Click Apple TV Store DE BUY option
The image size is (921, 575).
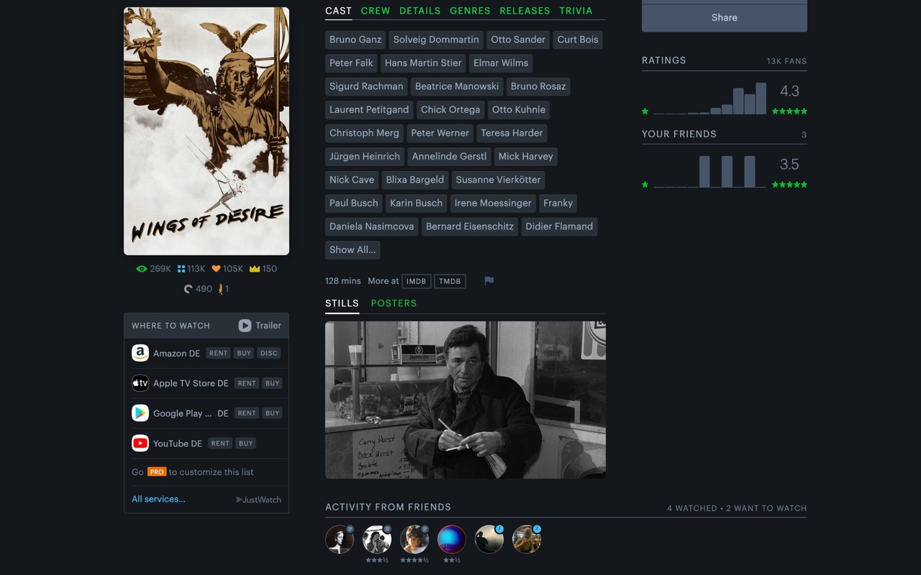click(272, 383)
